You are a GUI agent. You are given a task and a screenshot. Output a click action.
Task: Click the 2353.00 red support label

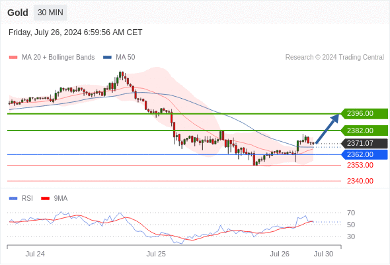360,165
